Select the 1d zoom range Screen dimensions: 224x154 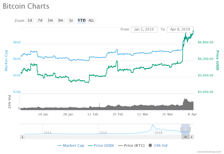point(30,20)
